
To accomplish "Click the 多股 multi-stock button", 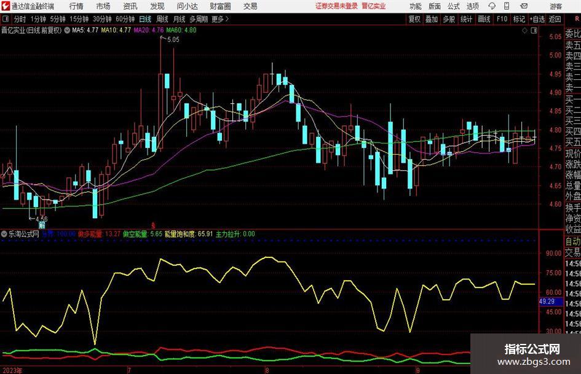I will click(449, 19).
